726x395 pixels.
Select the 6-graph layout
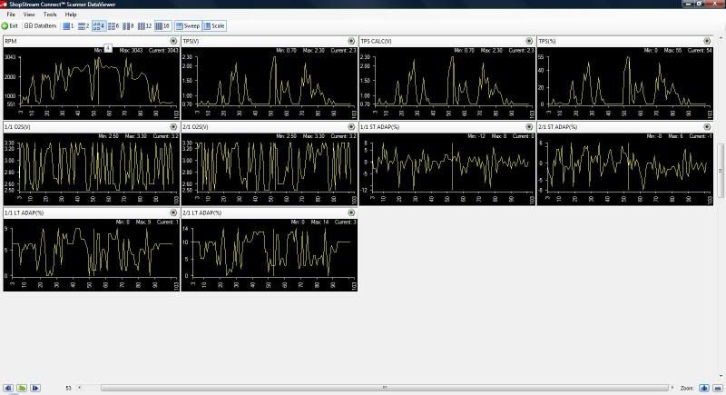coord(113,25)
